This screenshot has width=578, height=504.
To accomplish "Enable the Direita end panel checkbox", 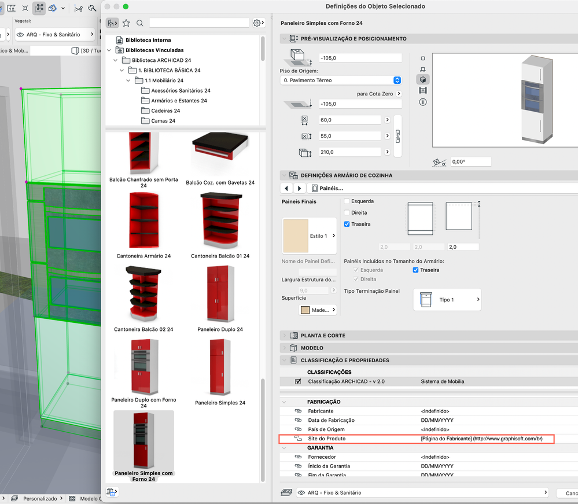I will point(347,212).
